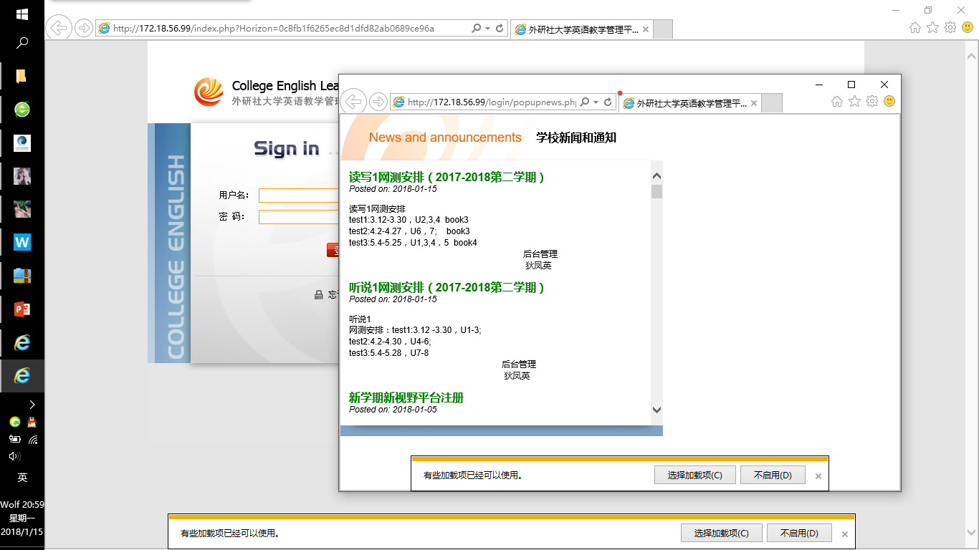Click the popup window's back arrow
This screenshot has width=979, height=550.
click(x=353, y=102)
